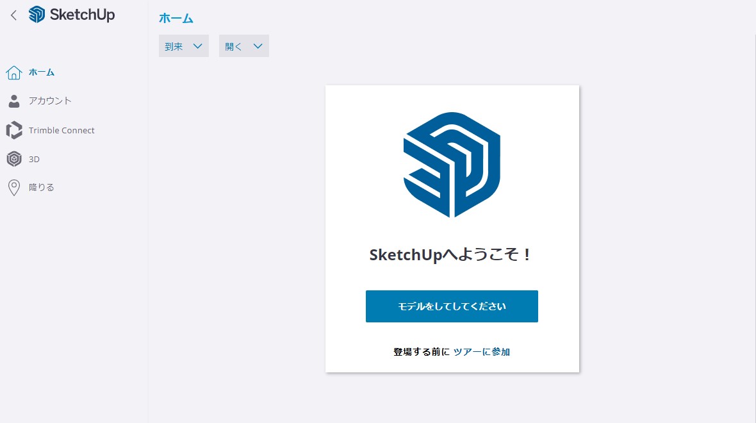Select the 降りる sidebar entry

tap(42, 187)
